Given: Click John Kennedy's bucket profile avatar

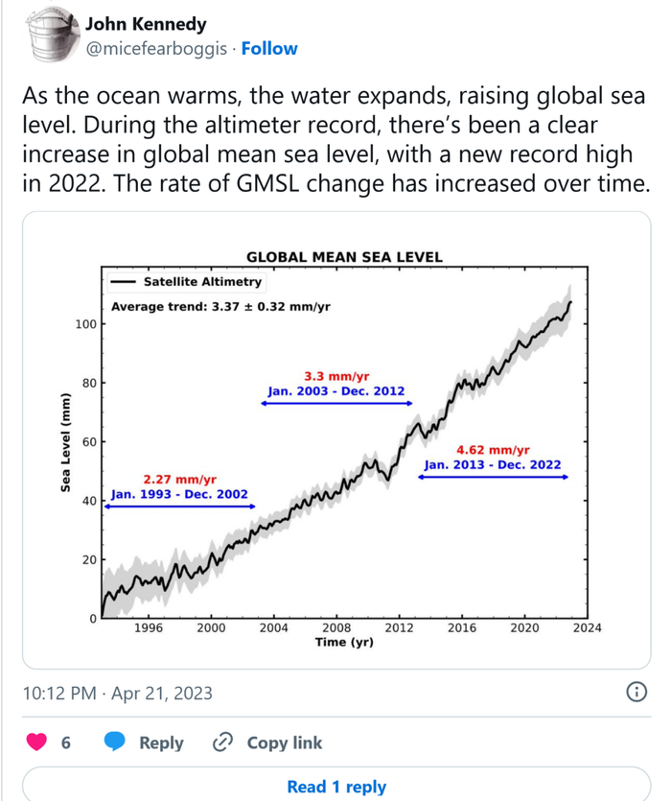Looking at the screenshot, I should click(45, 35).
